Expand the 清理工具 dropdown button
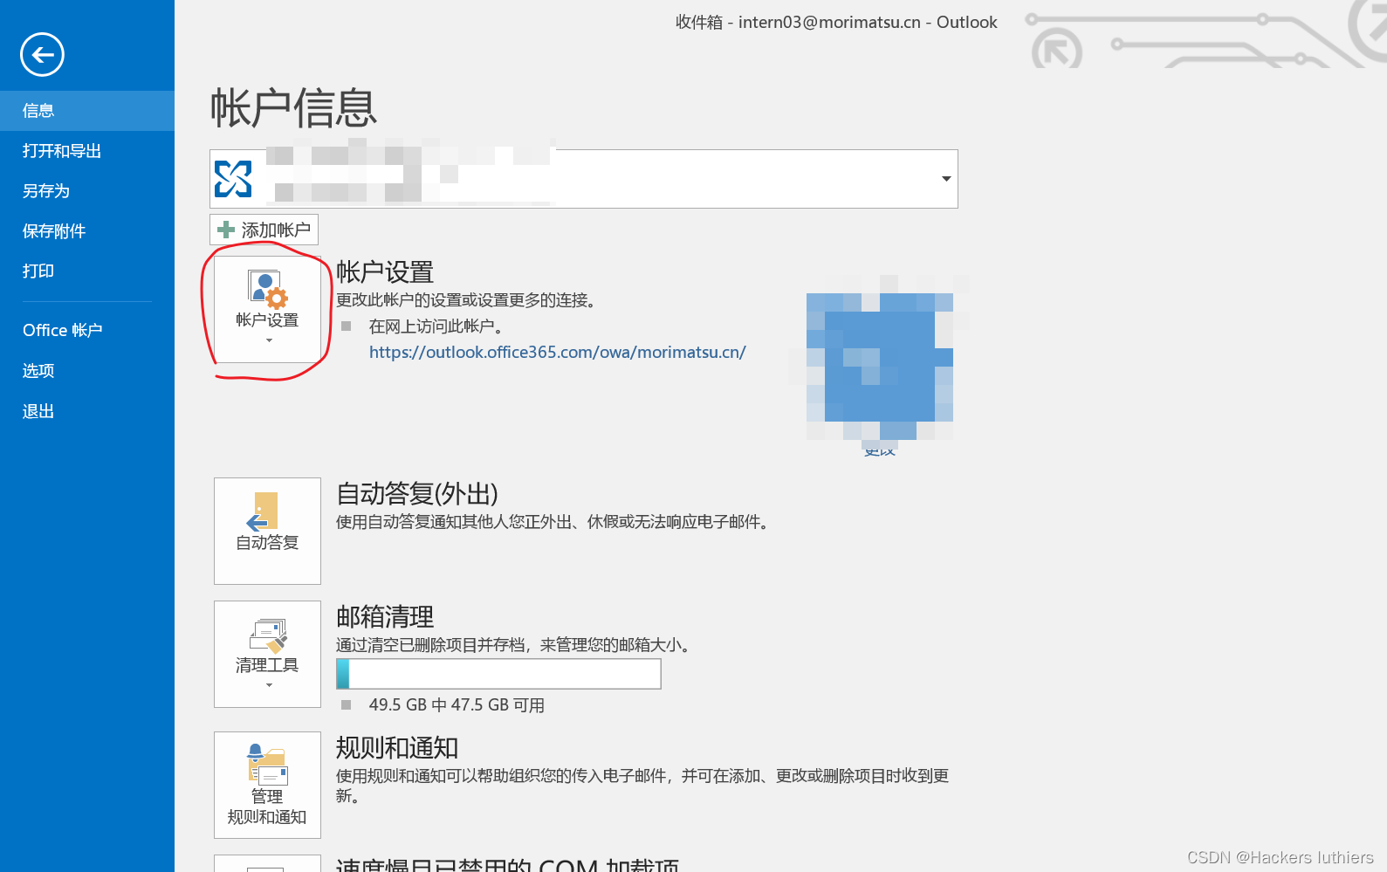This screenshot has height=872, width=1387. [x=267, y=654]
